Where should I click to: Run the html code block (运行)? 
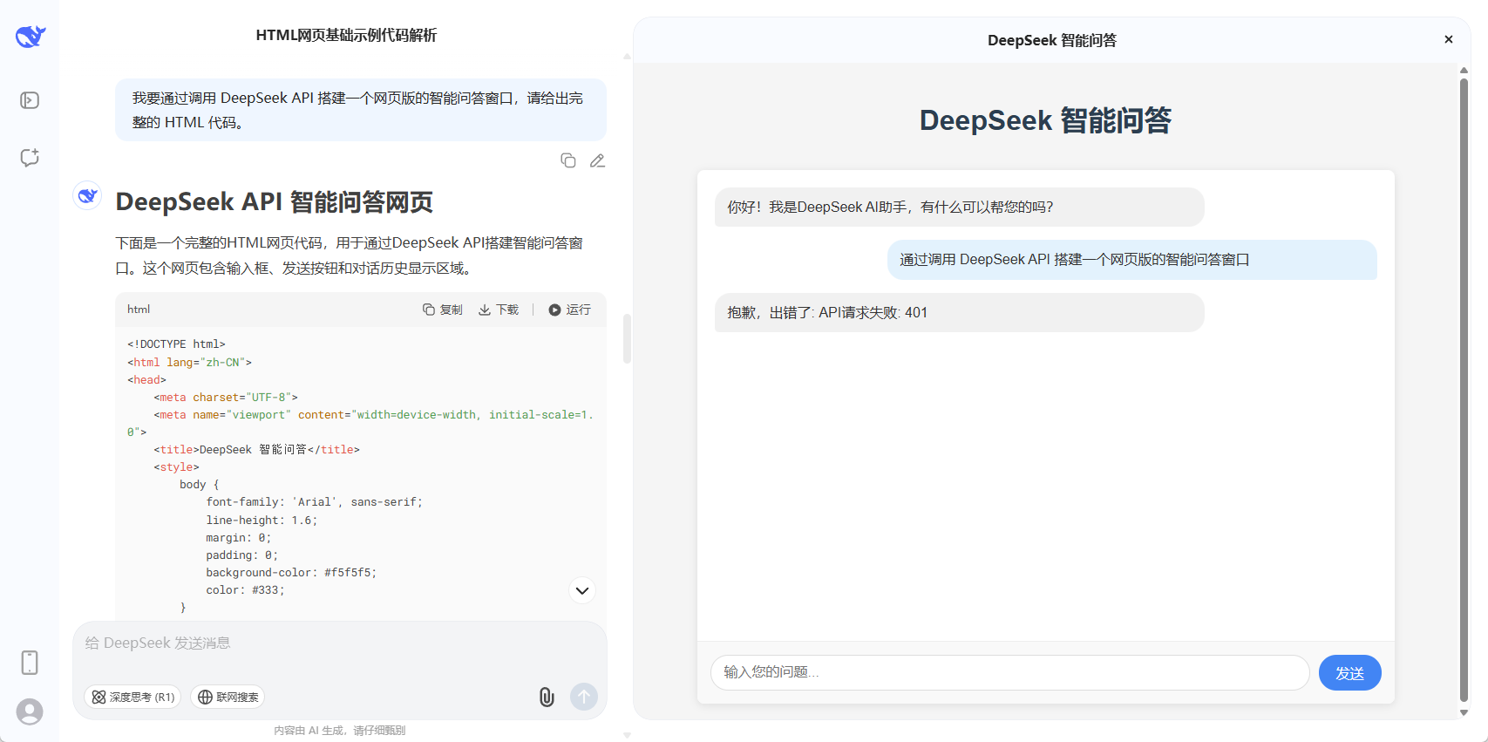tap(569, 310)
